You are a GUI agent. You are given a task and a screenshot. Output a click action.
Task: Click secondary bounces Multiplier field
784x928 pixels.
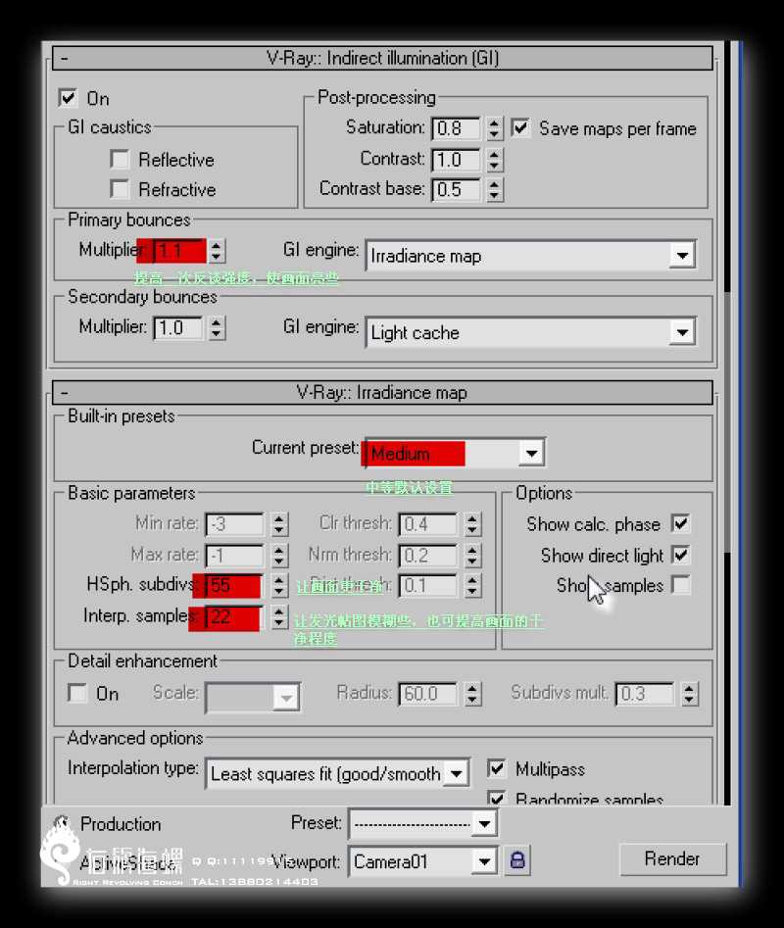click(178, 327)
